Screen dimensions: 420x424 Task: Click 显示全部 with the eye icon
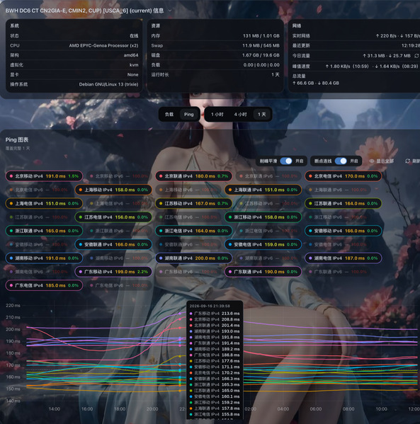point(382,161)
